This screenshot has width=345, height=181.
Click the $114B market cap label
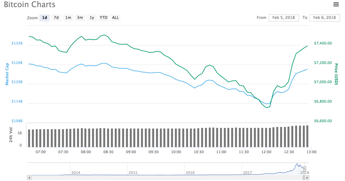pyautogui.click(x=17, y=101)
